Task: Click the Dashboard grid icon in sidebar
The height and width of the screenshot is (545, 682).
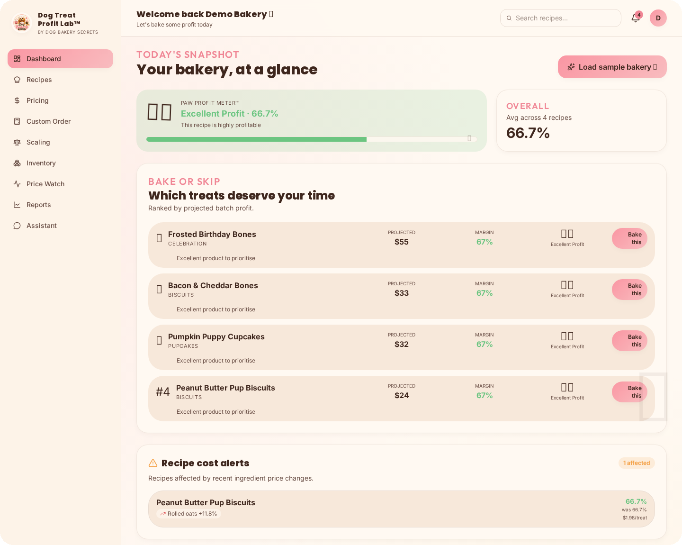Action: [x=17, y=59]
